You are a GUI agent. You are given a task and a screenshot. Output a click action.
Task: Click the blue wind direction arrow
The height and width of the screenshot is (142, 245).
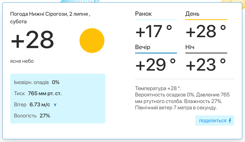point(55,105)
